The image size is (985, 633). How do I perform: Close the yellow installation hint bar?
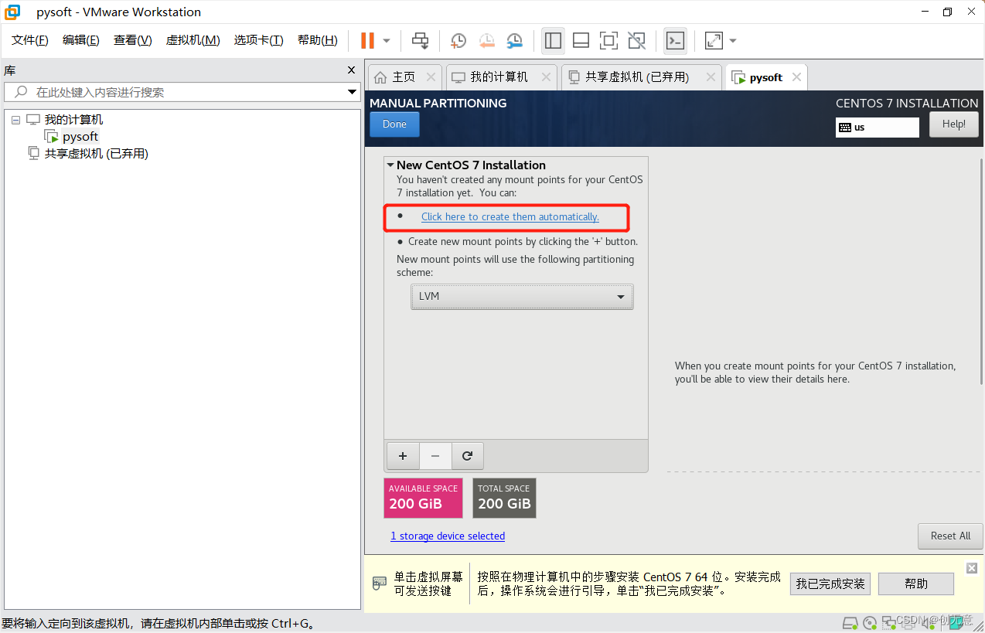pos(972,568)
